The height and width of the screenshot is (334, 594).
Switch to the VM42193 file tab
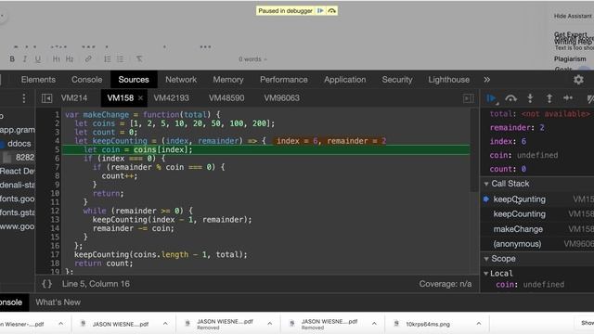pyautogui.click(x=171, y=98)
